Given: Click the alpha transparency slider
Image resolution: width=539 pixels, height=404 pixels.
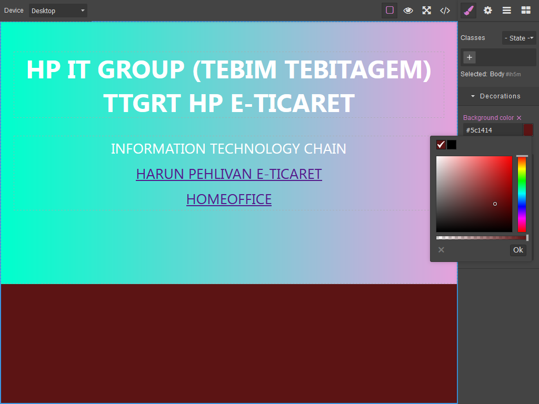Looking at the screenshot, I should click(x=482, y=238).
